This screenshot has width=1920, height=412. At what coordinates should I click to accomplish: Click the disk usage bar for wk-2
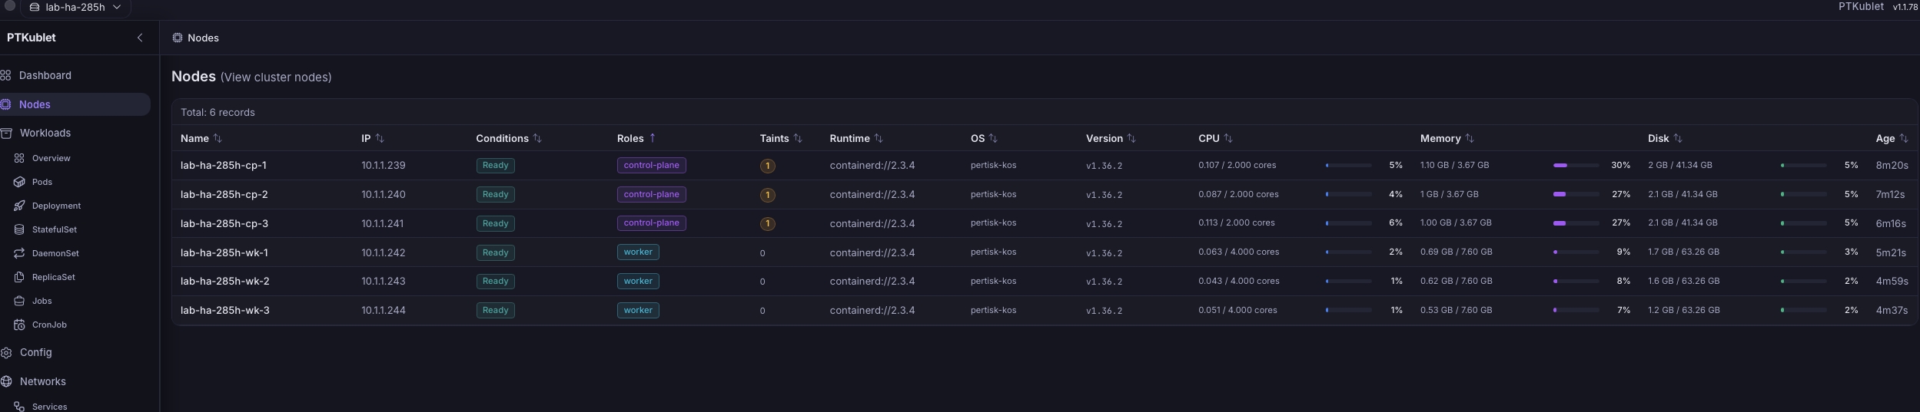point(1803,282)
